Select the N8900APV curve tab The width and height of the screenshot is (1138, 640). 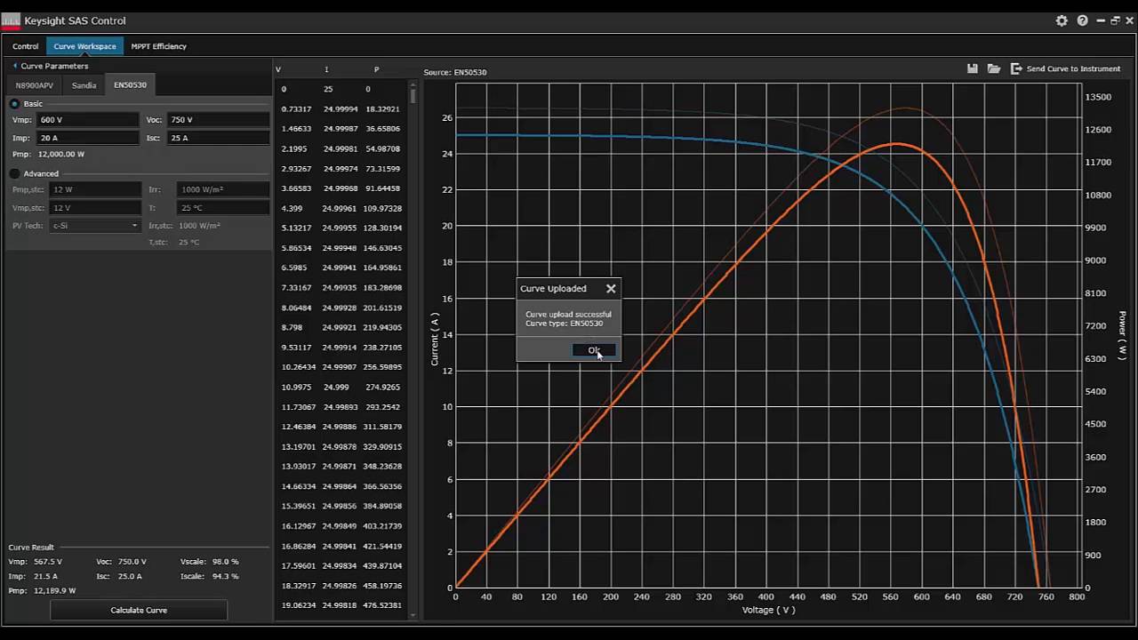pos(35,85)
